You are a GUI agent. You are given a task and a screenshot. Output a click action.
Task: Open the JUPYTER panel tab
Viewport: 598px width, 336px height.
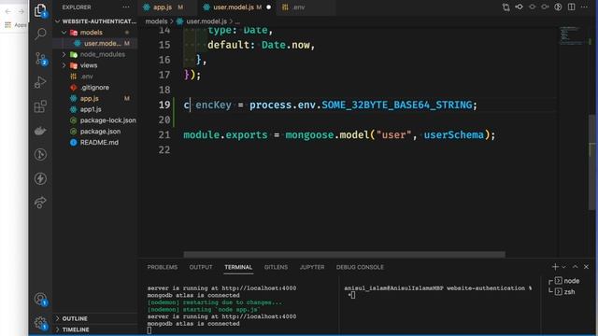312,267
